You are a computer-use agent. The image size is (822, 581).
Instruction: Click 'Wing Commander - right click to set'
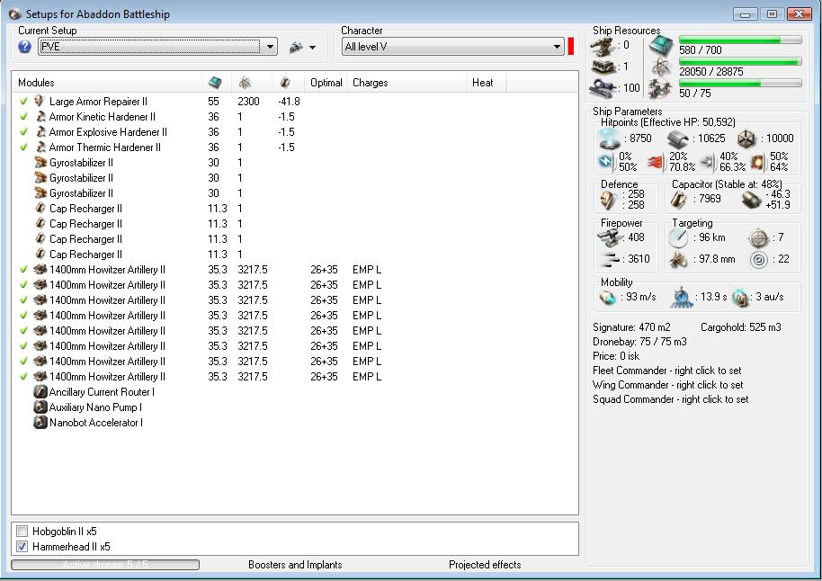point(668,385)
